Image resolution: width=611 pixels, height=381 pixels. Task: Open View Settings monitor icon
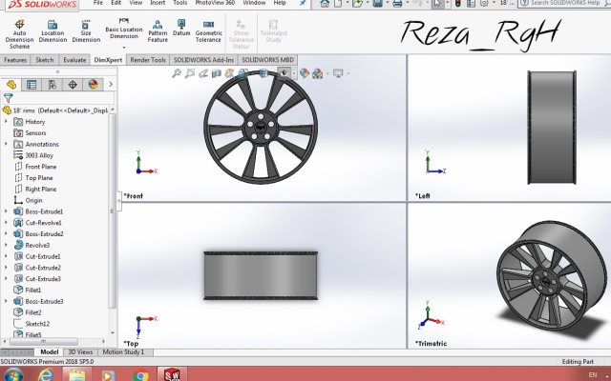(x=338, y=73)
